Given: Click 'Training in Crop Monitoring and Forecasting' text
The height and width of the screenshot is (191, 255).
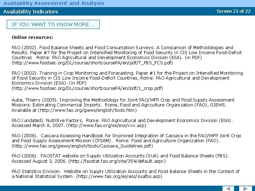Looking at the screenshot, I should click(x=87, y=73).
